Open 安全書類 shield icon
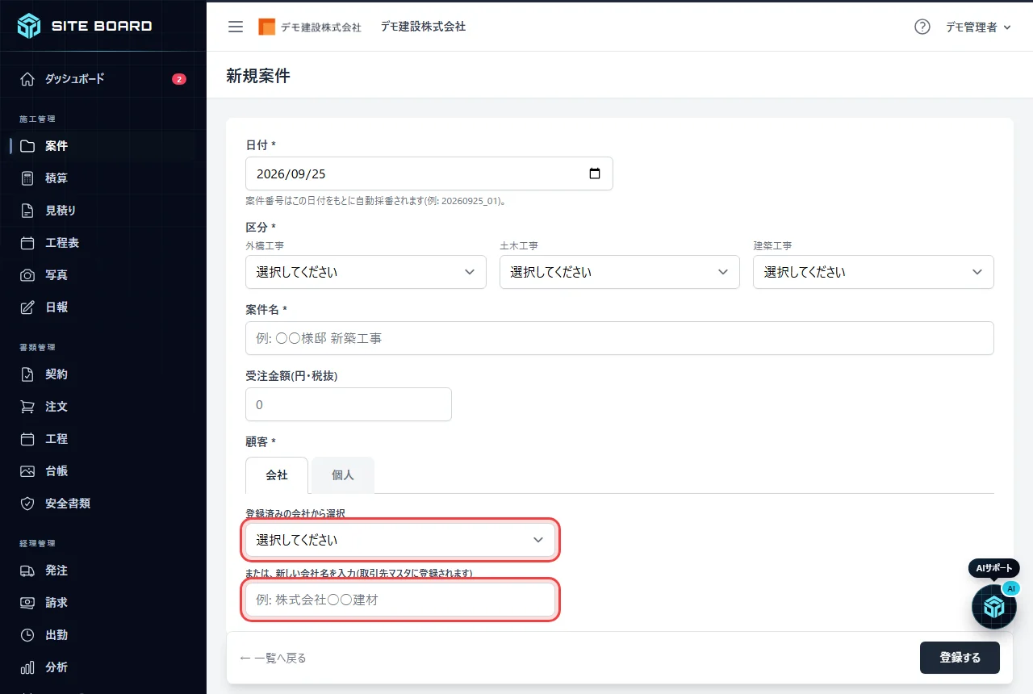Image resolution: width=1033 pixels, height=694 pixels. click(27, 504)
